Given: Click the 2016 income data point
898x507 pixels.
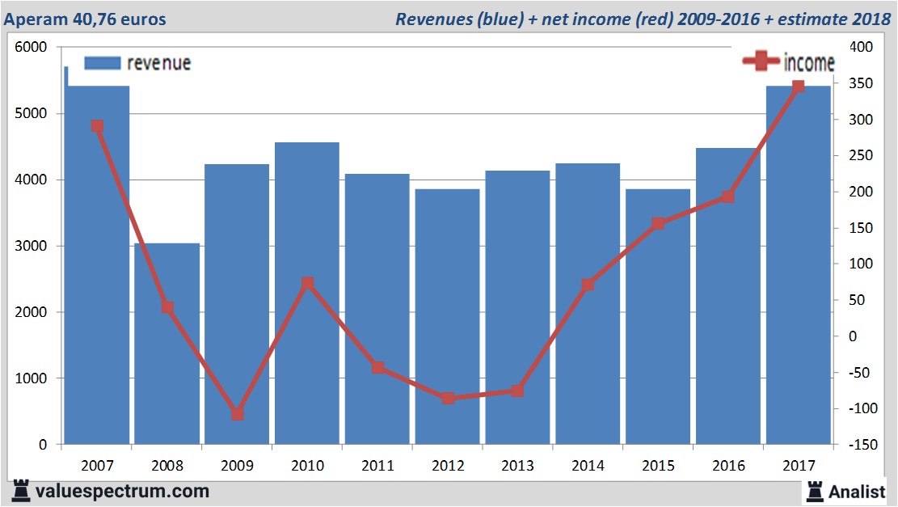Looking at the screenshot, I should [728, 197].
